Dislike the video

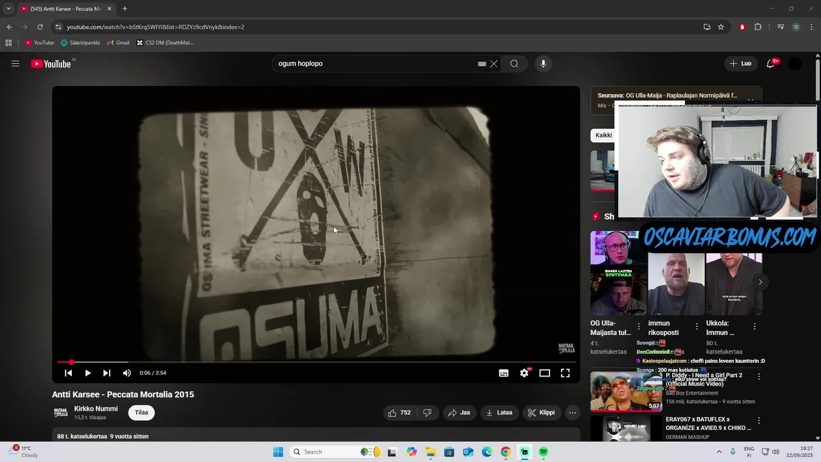click(427, 413)
